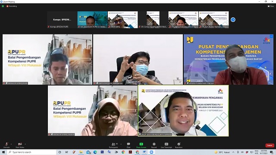Click the green encryption shield icon

tap(3, 6)
